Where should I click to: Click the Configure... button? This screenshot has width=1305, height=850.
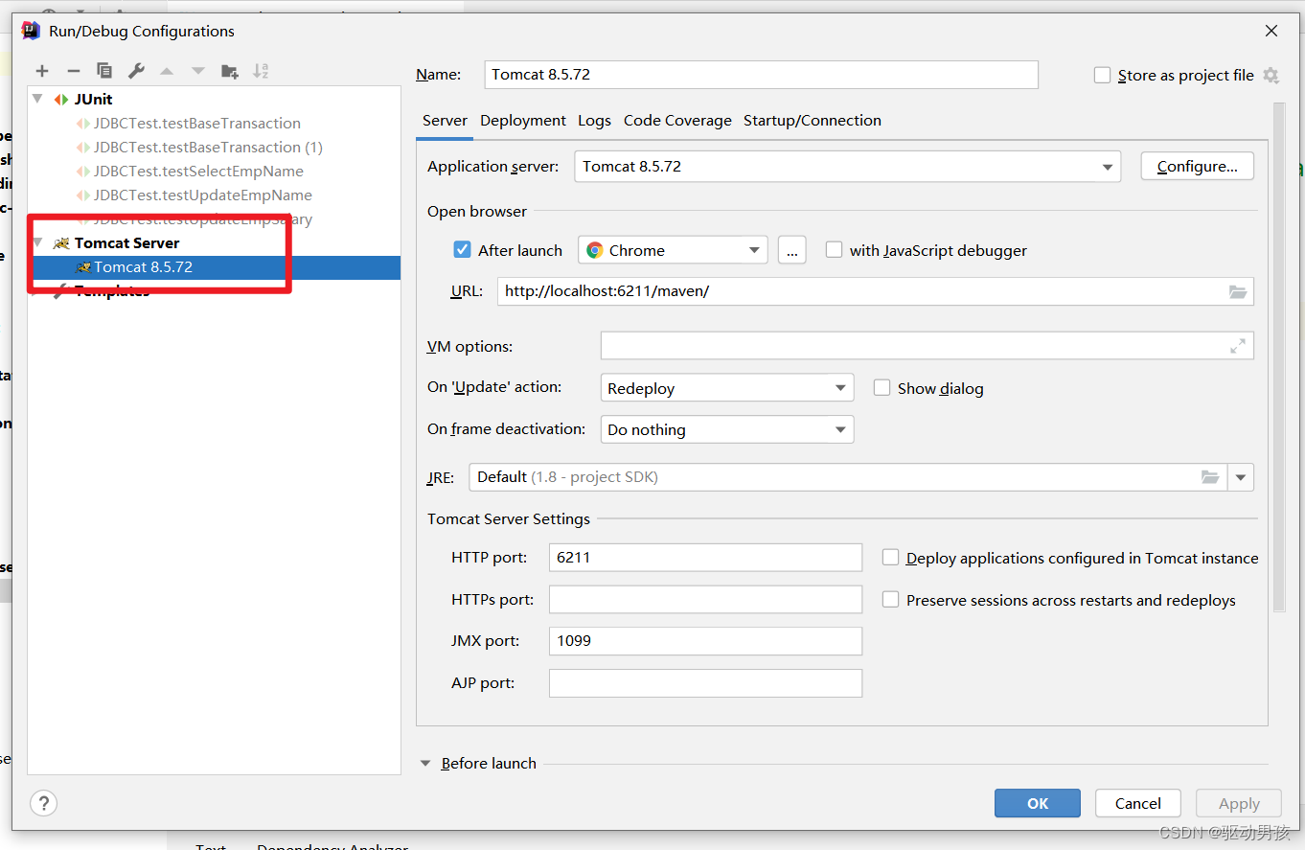[1197, 166]
